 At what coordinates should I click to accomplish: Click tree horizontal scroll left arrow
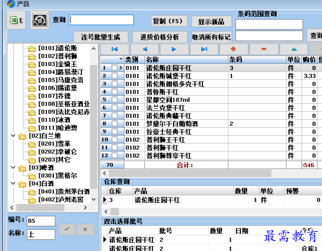pyautogui.click(x=12, y=208)
